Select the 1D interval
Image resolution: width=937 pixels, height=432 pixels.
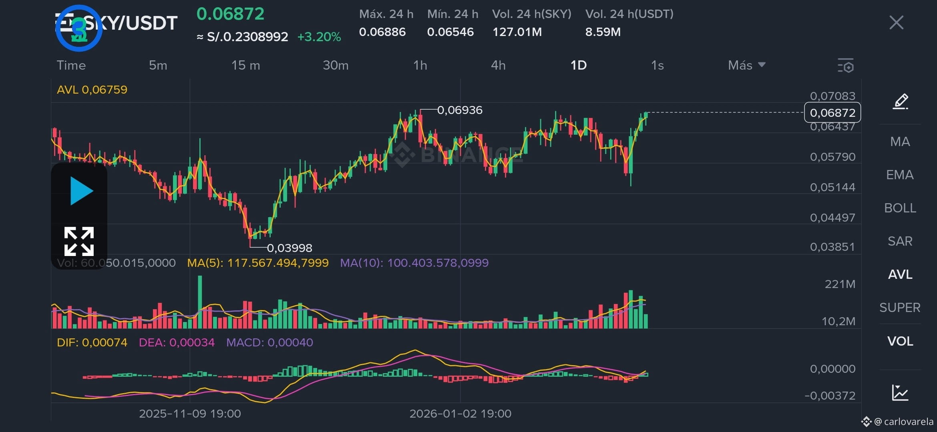click(579, 65)
